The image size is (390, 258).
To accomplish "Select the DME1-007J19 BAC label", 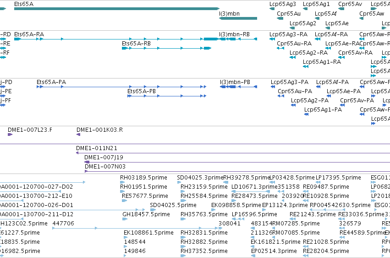I will (104, 157).
